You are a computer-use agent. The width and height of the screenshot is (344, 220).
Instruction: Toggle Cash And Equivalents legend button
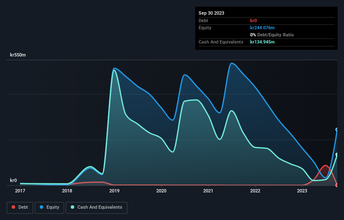96,207
